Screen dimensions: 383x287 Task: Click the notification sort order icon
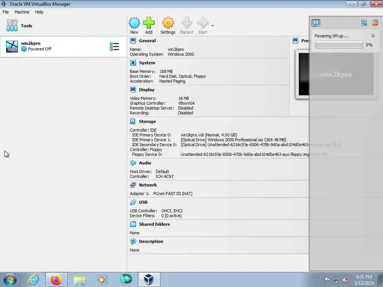[x=364, y=23]
